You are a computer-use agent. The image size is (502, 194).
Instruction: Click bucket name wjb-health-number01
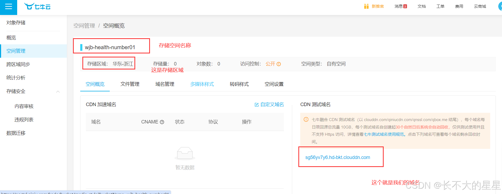110,47
